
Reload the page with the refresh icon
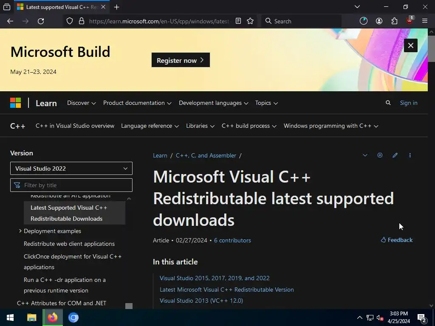41,21
